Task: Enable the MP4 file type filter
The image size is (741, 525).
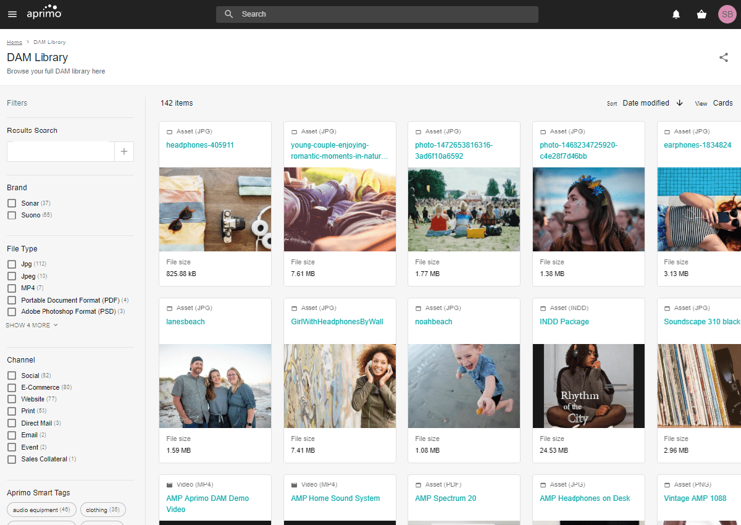Action: coord(12,288)
